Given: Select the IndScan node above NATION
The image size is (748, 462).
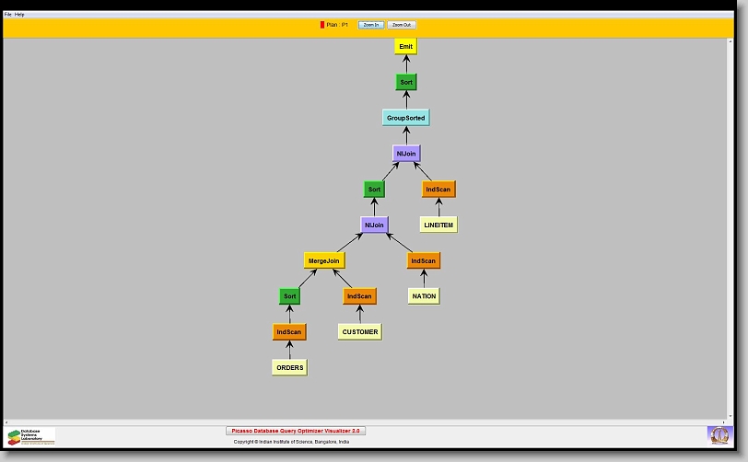Looking at the screenshot, I should [x=424, y=260].
